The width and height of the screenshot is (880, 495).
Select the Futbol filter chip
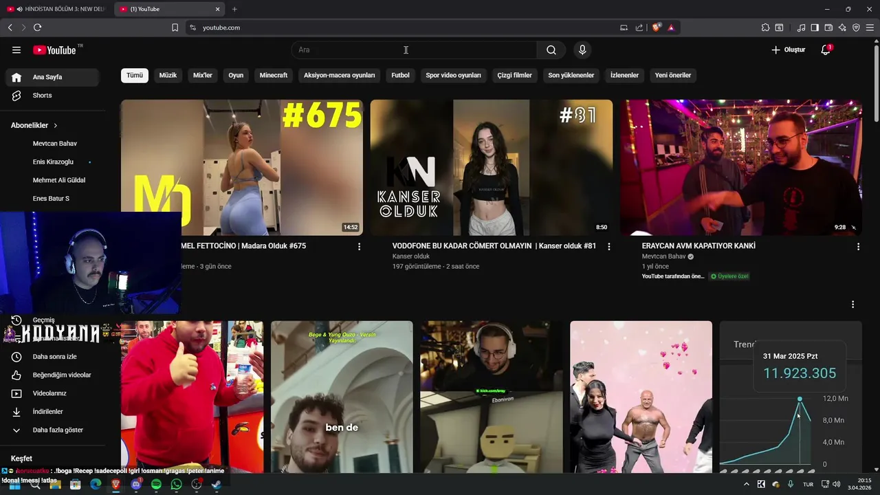401,75
